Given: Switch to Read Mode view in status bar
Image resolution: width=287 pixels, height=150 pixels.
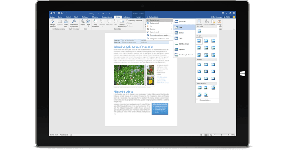Looking at the screenshot, I should click(201, 135).
